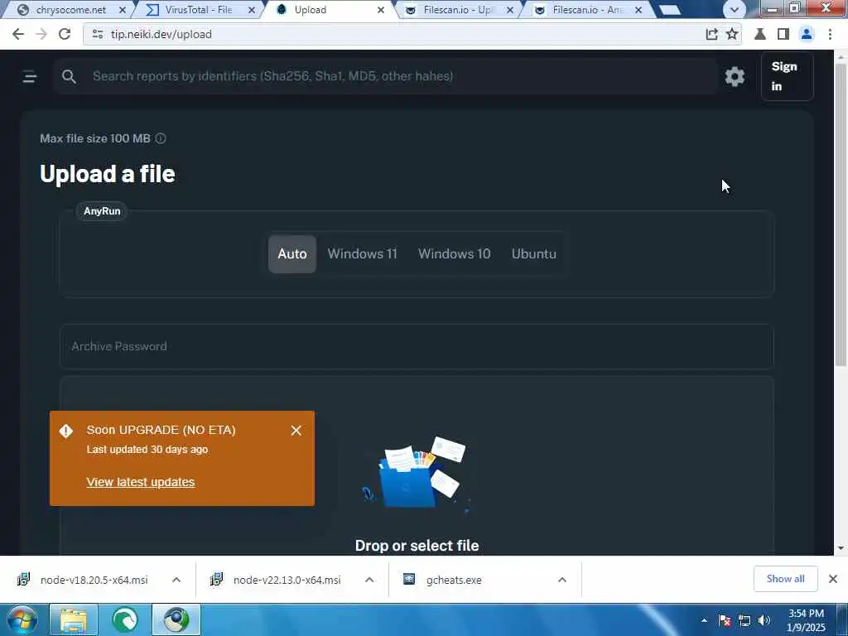Image resolution: width=848 pixels, height=636 pixels.
Task: Bookmark the page with the star icon
Action: click(x=732, y=34)
